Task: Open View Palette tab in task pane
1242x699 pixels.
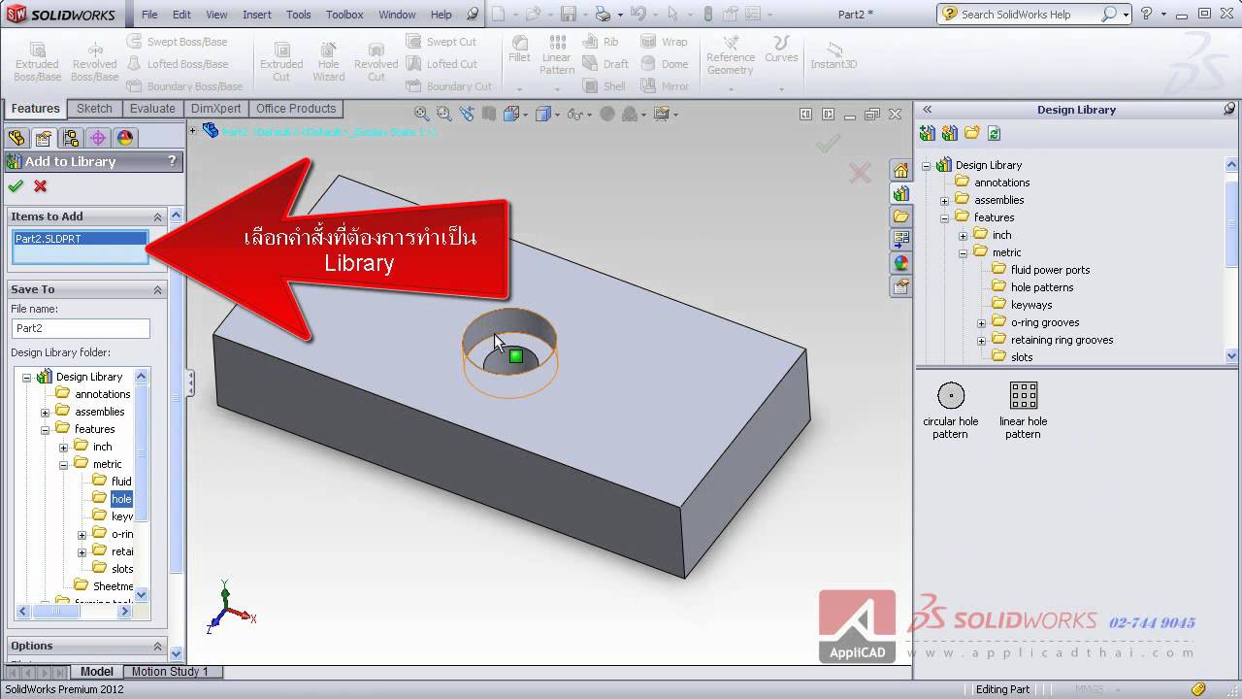Action: [901, 240]
